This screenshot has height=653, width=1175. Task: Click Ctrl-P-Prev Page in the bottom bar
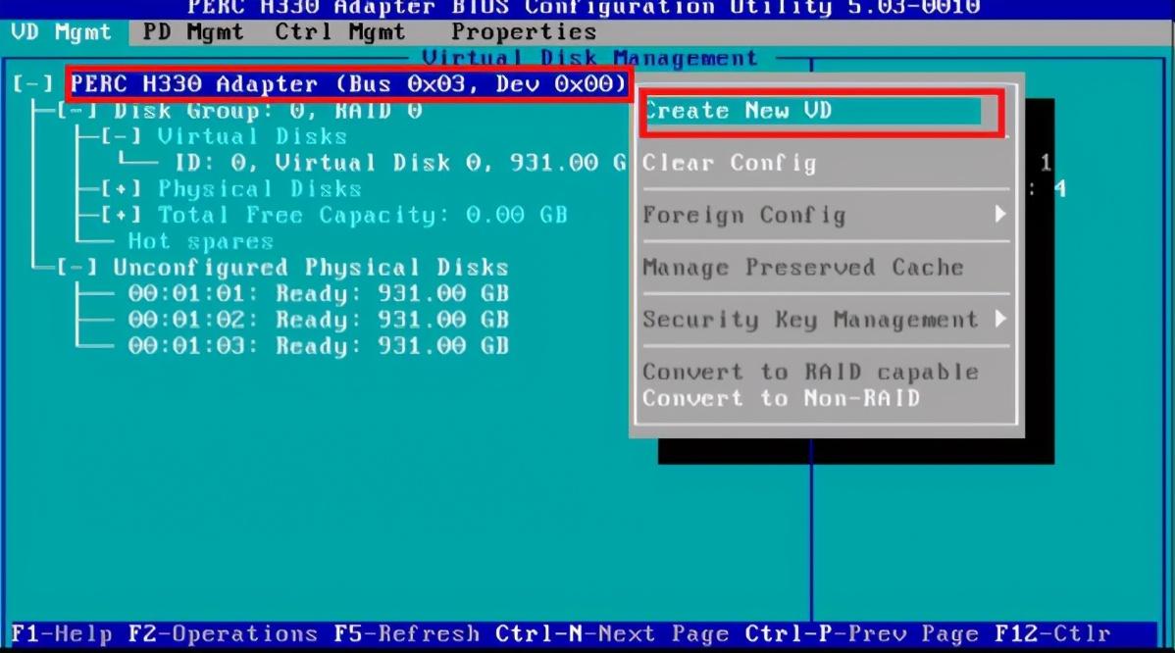(862, 634)
